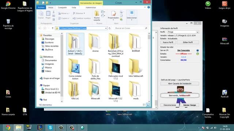Collapse the ribbon with the chevron

tap(145, 7)
